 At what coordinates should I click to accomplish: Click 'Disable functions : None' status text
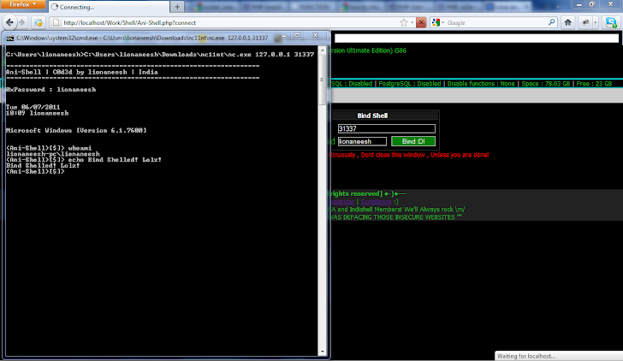click(x=481, y=84)
